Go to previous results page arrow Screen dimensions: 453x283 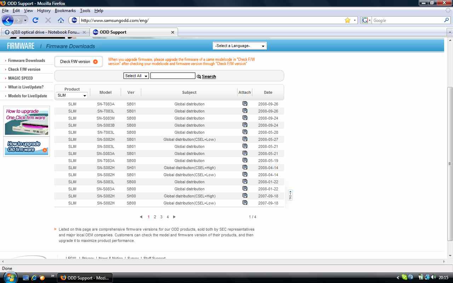point(141,217)
